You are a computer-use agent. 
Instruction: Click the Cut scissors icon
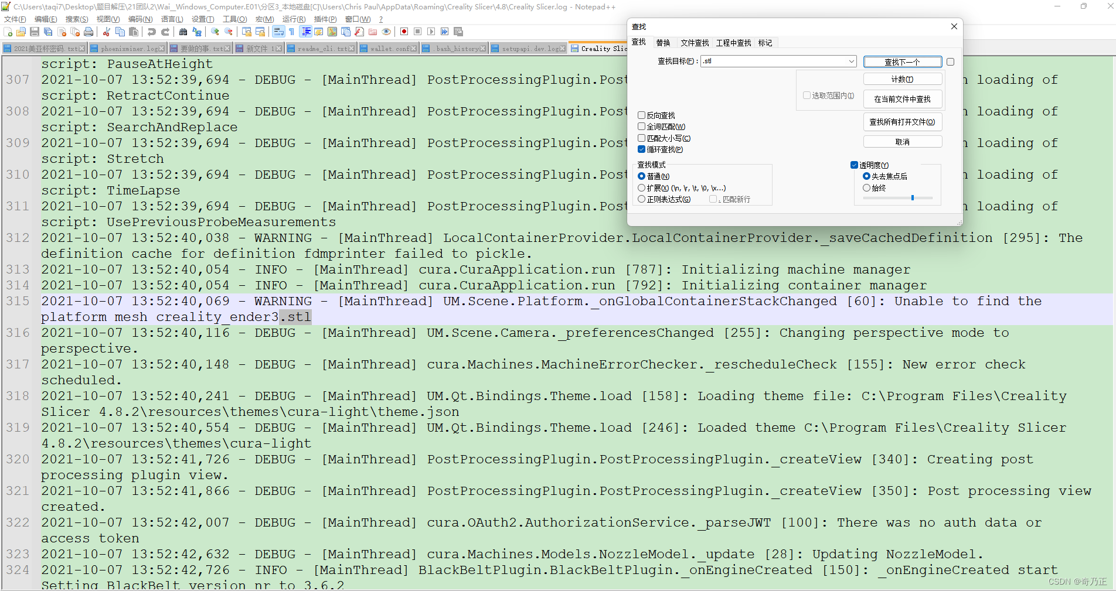(x=106, y=32)
